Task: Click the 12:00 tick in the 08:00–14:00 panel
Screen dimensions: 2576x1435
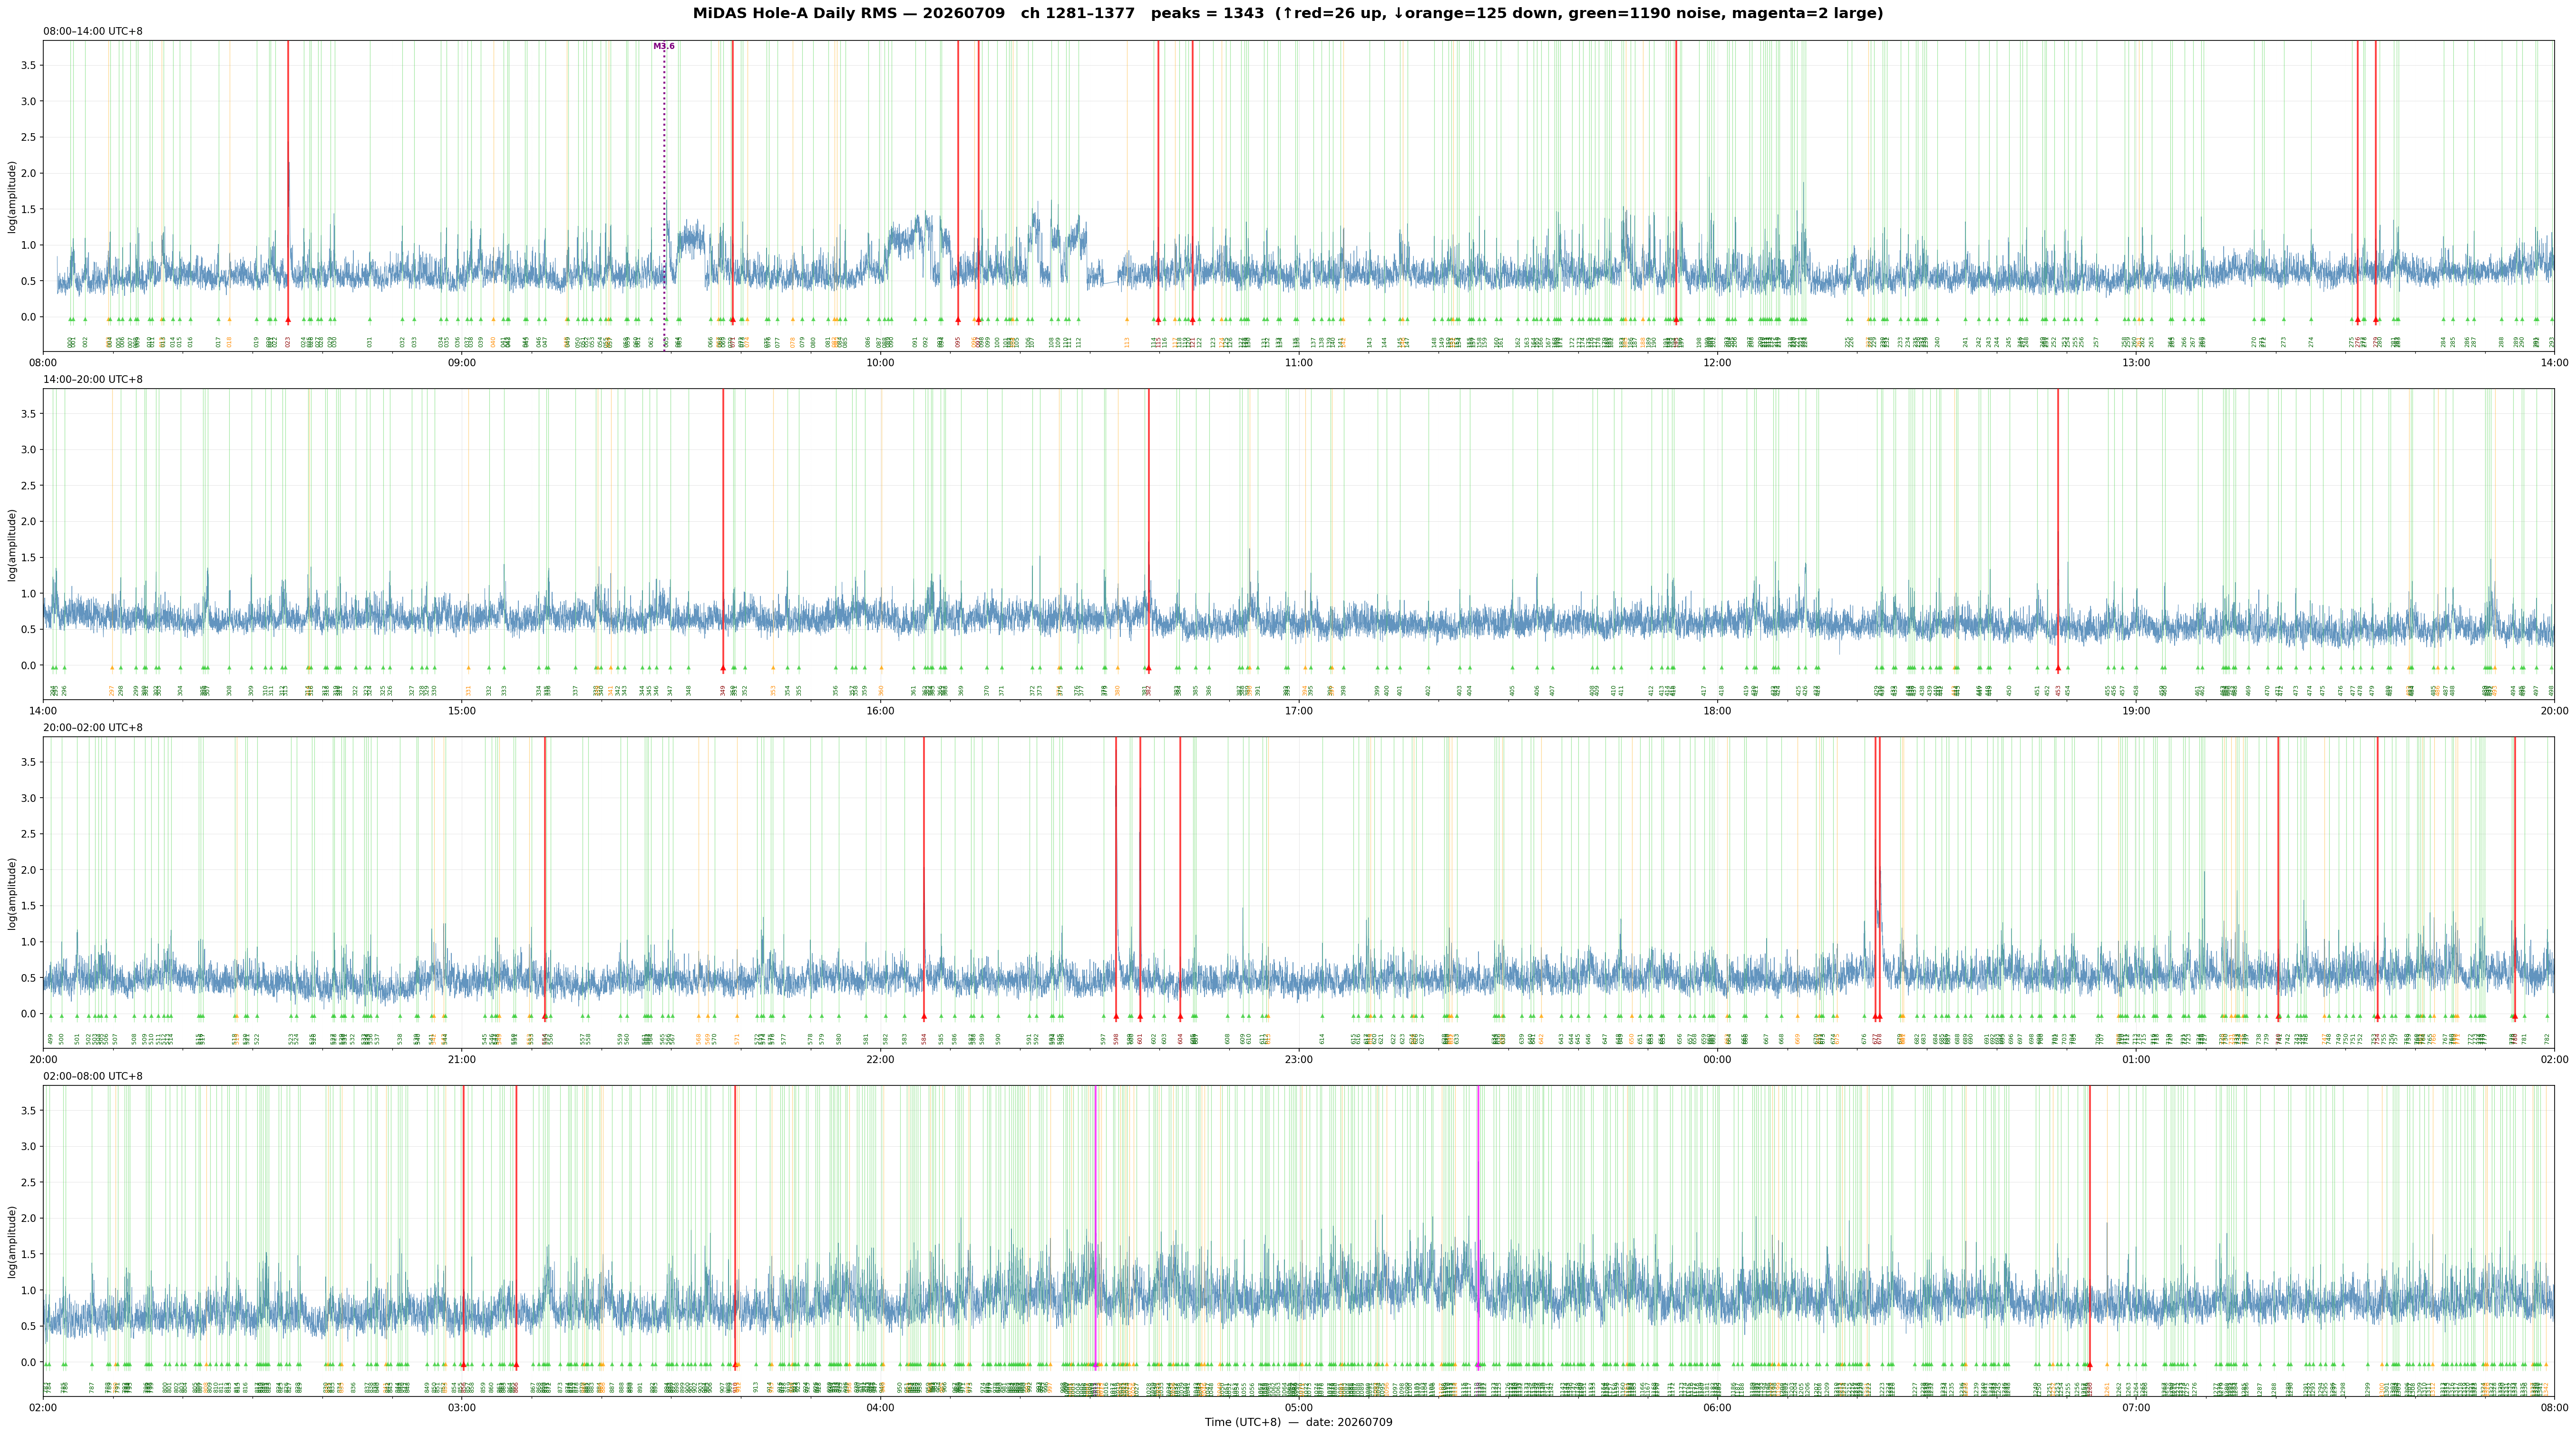Action: tap(1717, 362)
